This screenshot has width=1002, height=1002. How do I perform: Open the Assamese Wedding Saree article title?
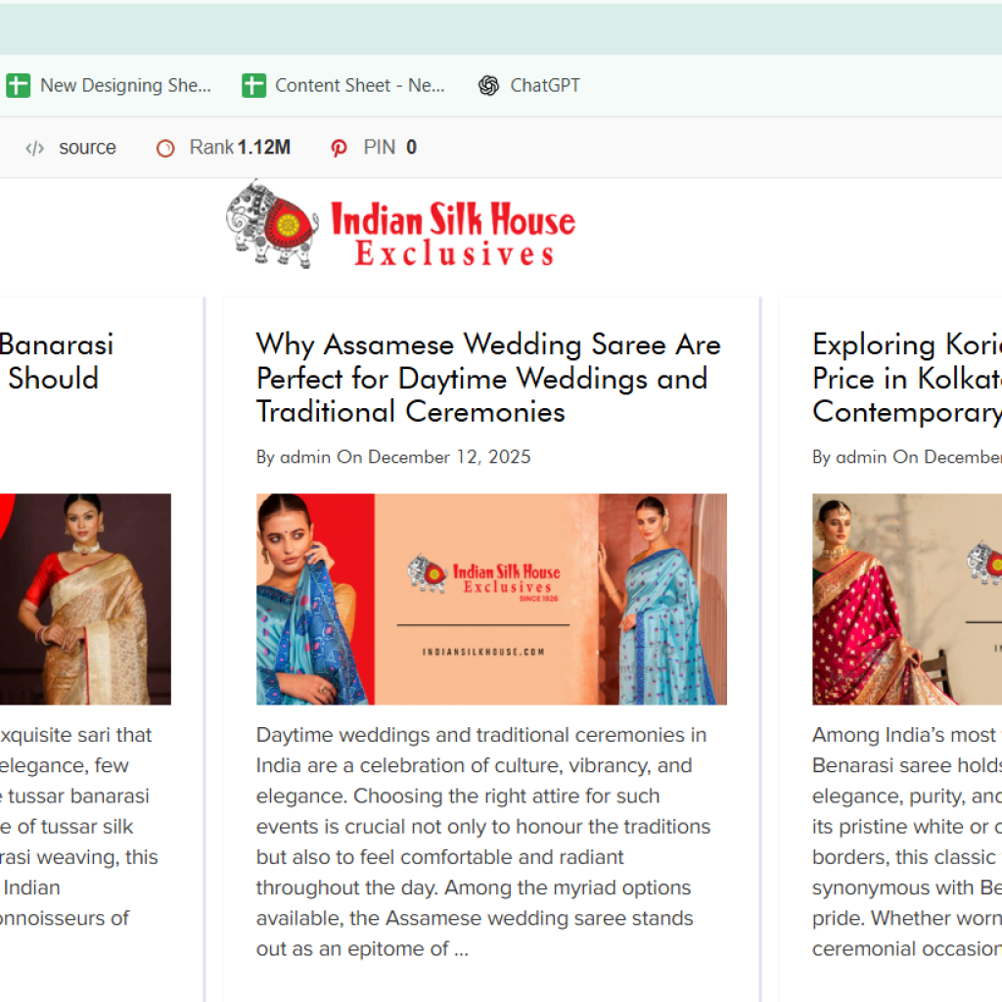(487, 378)
